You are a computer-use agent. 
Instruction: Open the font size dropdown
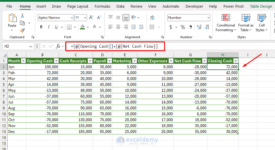[85, 18]
